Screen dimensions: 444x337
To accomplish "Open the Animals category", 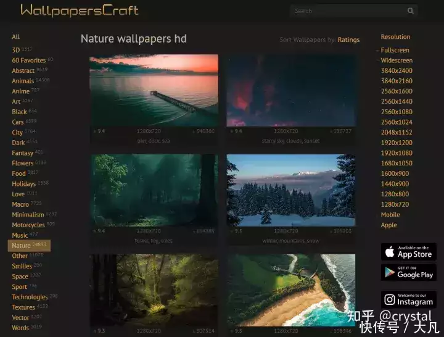I will [x=23, y=81].
